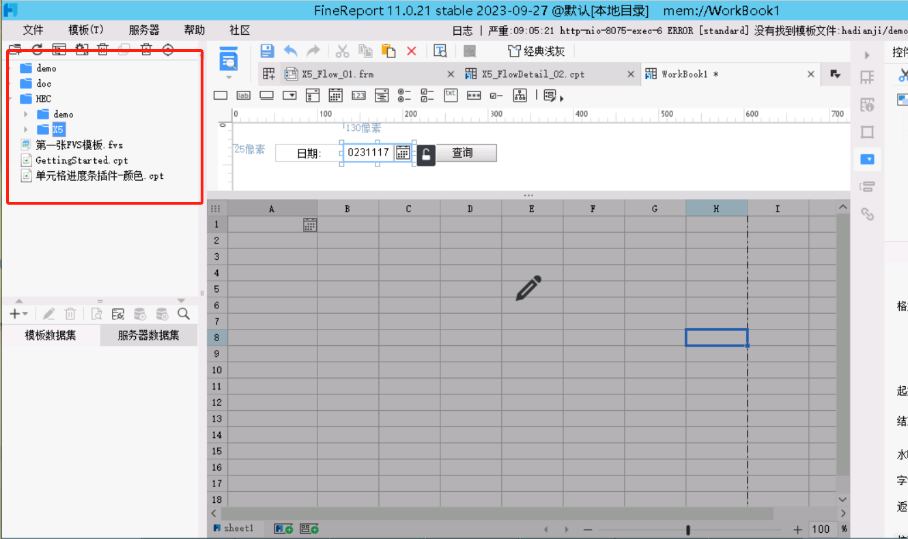The width and height of the screenshot is (908, 539).
Task: Select the sheet1 tab
Action: pos(234,528)
